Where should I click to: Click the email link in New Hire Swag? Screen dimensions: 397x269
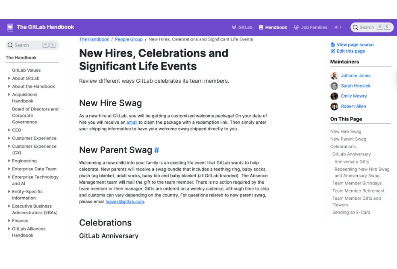[x=132, y=123]
